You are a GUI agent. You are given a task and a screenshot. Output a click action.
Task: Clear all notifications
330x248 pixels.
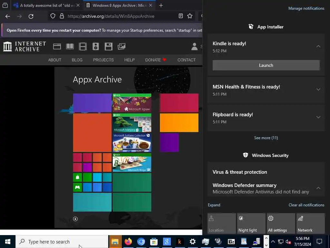pos(306,205)
